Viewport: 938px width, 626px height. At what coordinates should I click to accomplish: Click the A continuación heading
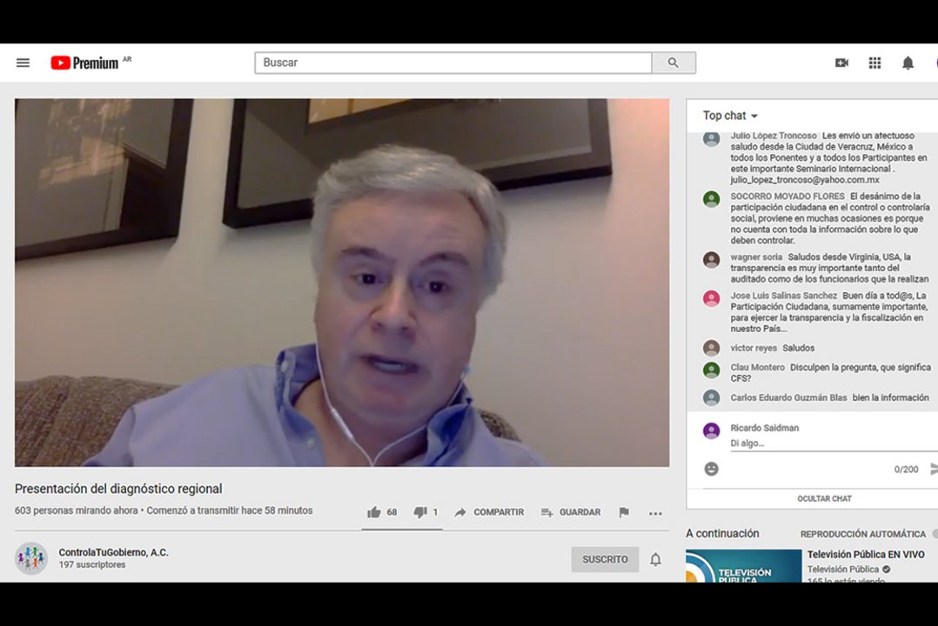(x=722, y=533)
